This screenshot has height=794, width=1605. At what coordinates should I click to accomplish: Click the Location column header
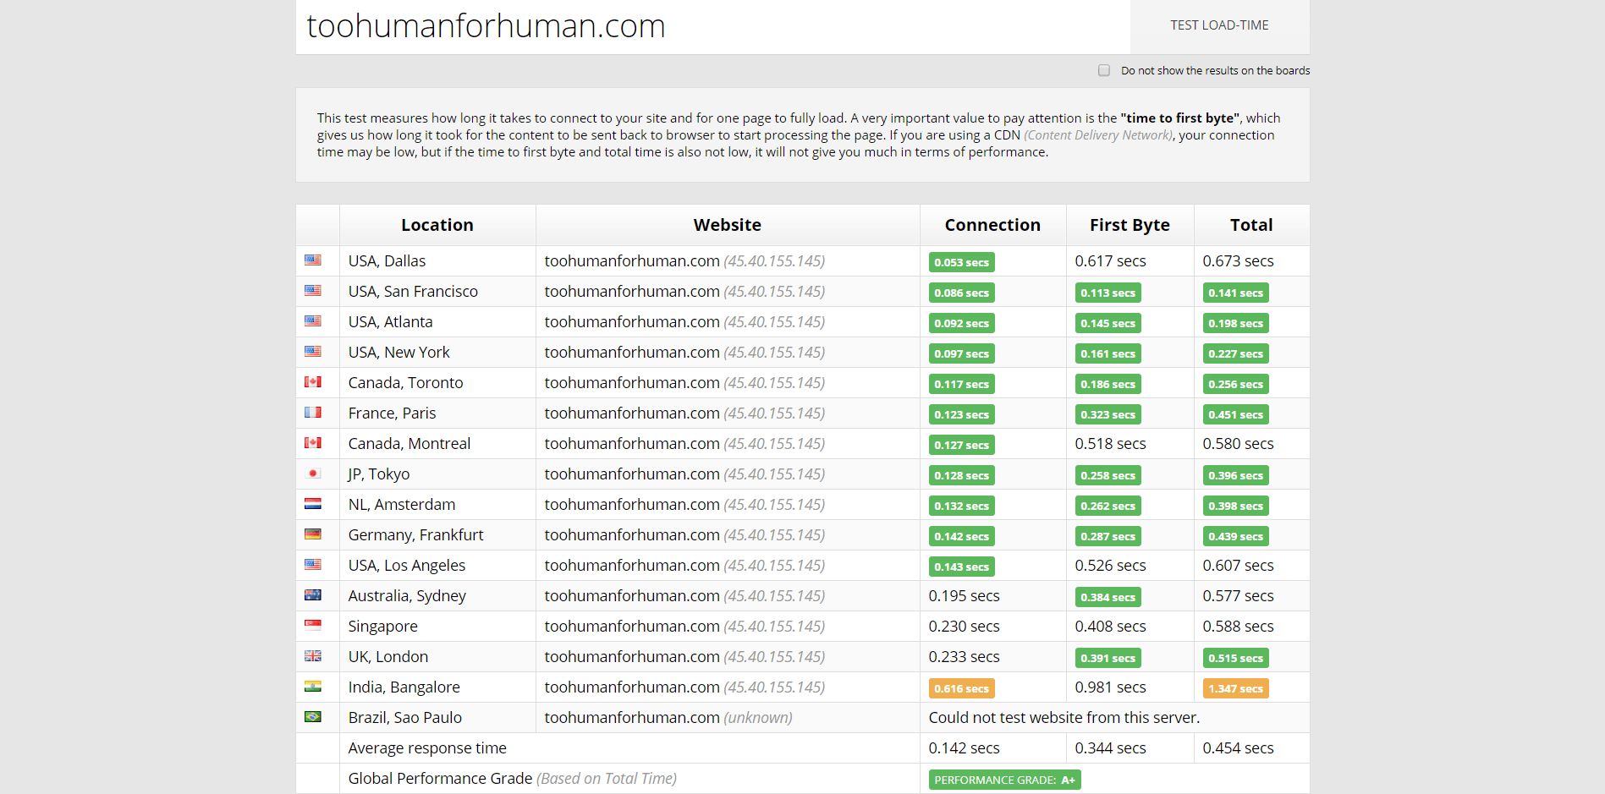click(437, 225)
